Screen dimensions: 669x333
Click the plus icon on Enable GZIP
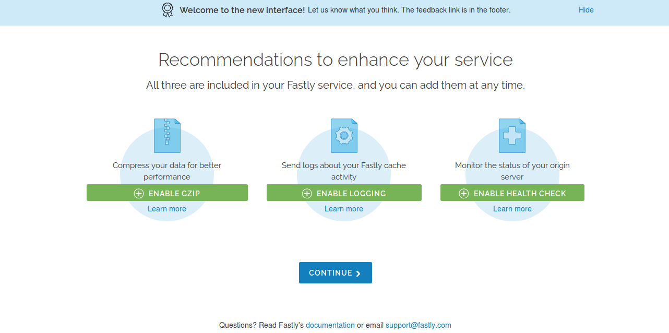click(139, 193)
